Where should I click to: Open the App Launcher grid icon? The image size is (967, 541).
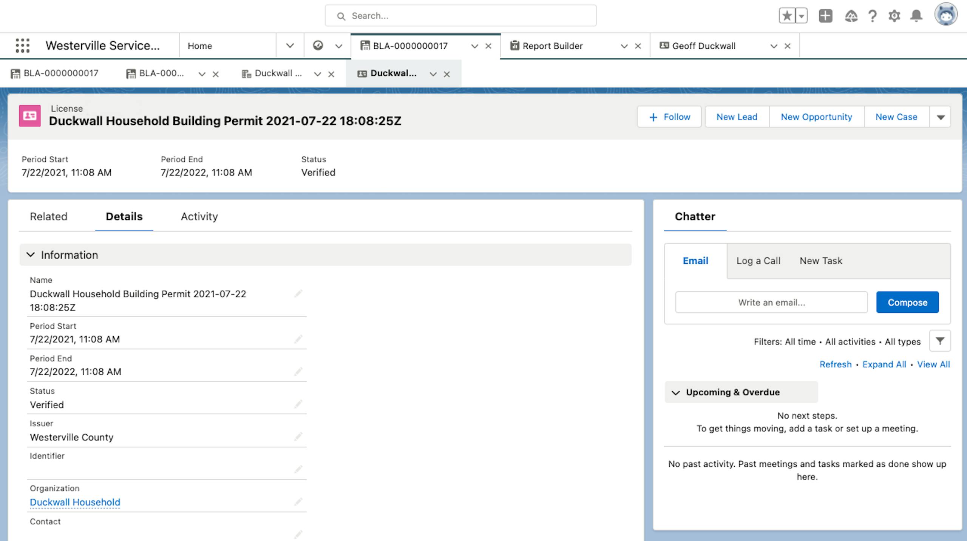pos(23,46)
